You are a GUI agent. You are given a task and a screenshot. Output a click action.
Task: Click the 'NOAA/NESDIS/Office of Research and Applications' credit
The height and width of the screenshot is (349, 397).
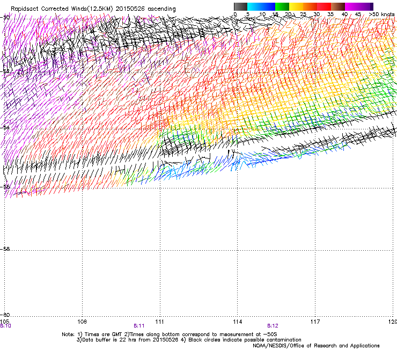pyautogui.click(x=316, y=346)
